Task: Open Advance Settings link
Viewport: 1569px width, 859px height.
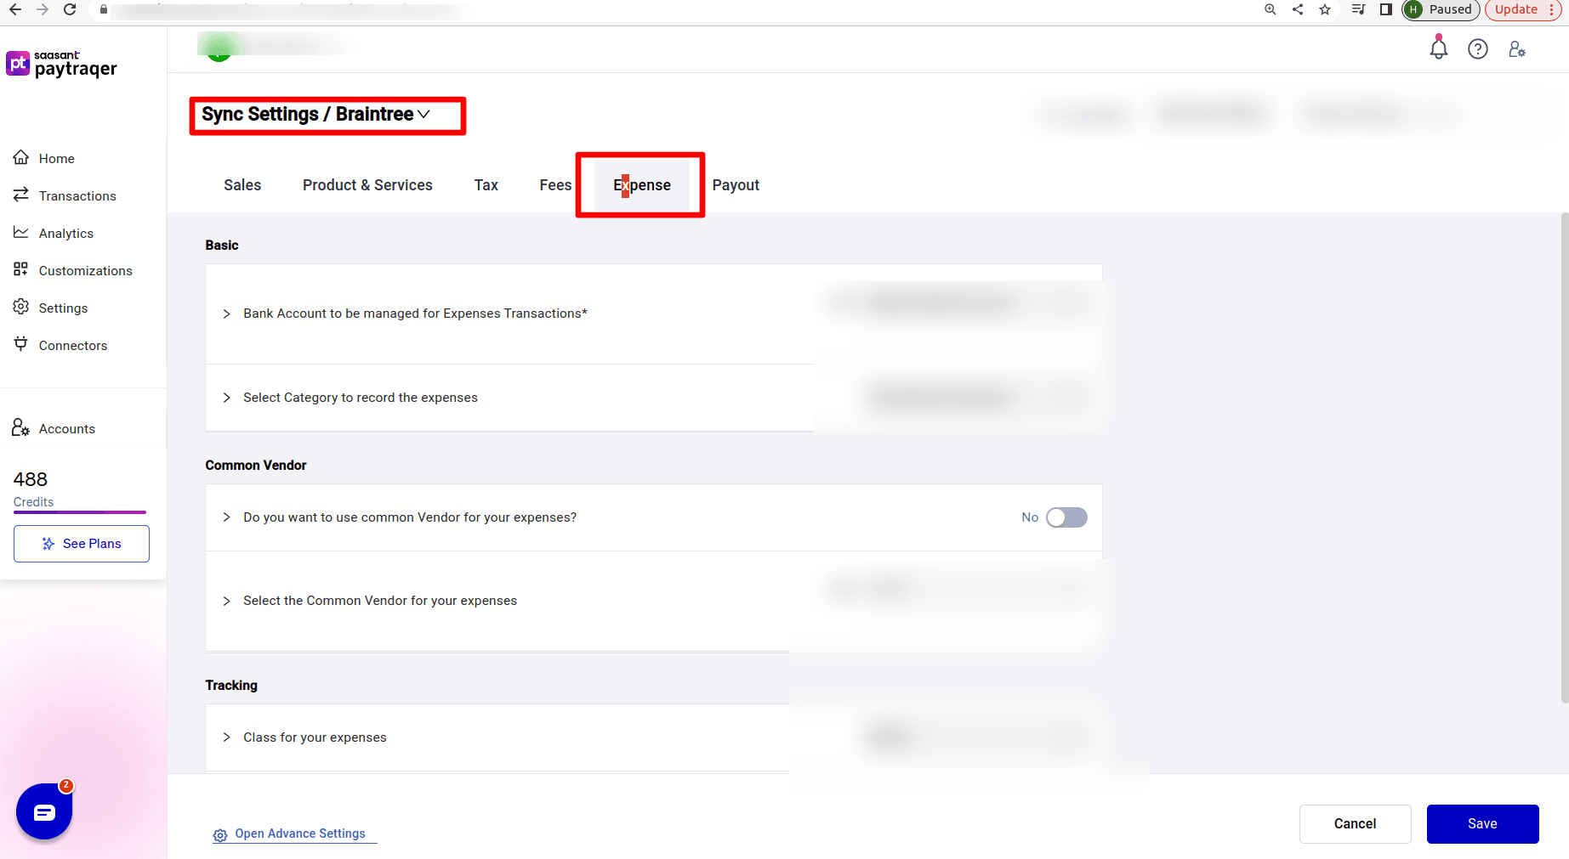Action: [299, 834]
